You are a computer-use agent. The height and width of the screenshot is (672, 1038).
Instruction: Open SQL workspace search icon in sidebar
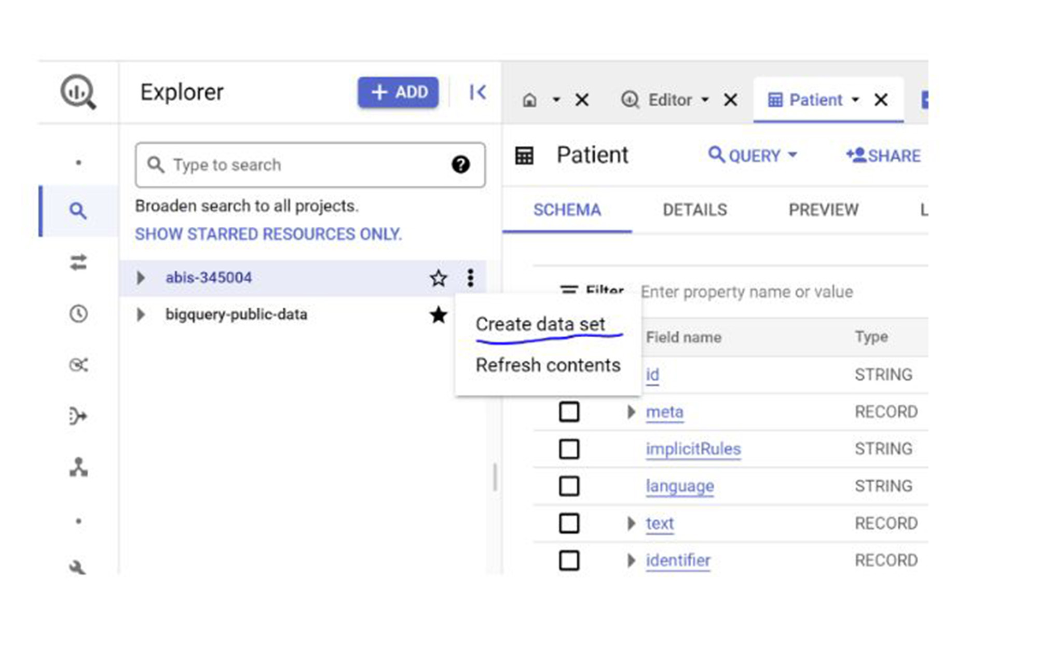[x=78, y=211]
